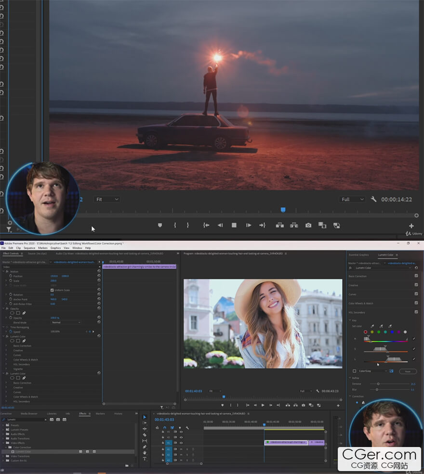Click the Reset button in HSL Secondary Key
424x474 pixels.
coord(408,371)
